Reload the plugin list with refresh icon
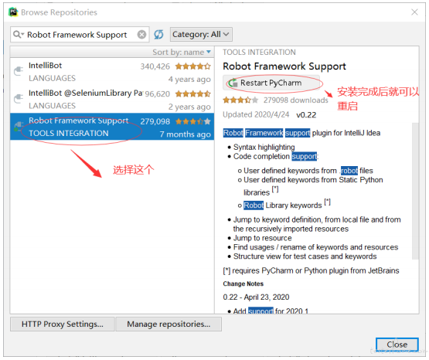429x360 pixels. (x=158, y=35)
